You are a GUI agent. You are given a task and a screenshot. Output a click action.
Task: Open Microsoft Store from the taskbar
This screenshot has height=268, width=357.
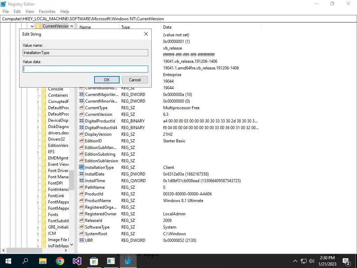pyautogui.click(x=94, y=261)
